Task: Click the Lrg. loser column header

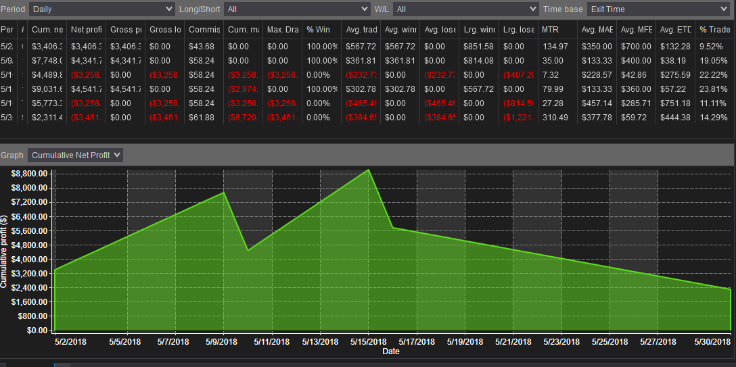Action: 518,30
